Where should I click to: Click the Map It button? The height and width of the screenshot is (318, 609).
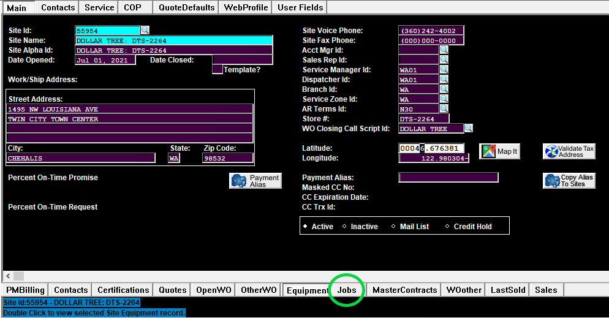click(x=499, y=151)
